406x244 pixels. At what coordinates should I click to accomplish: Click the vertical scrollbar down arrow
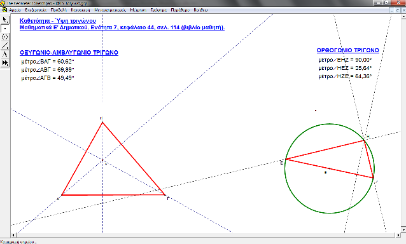point(403,229)
